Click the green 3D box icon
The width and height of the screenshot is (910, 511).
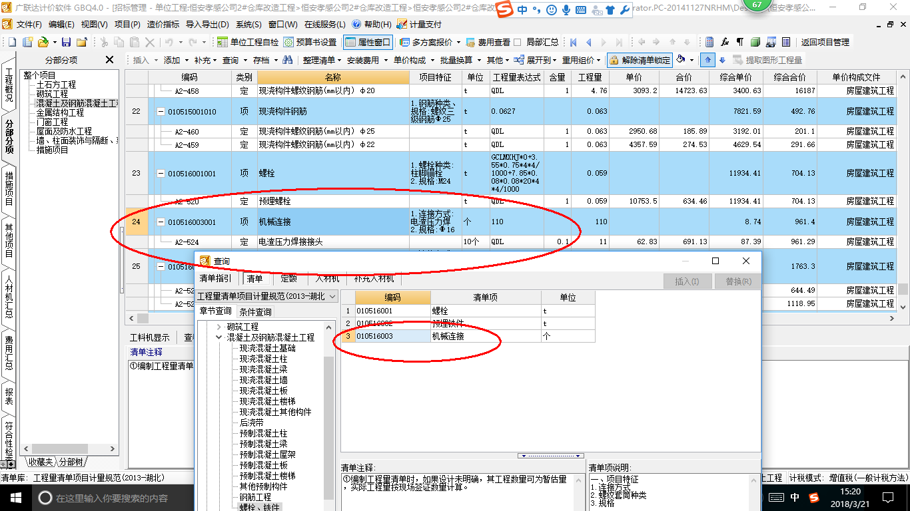click(x=755, y=42)
